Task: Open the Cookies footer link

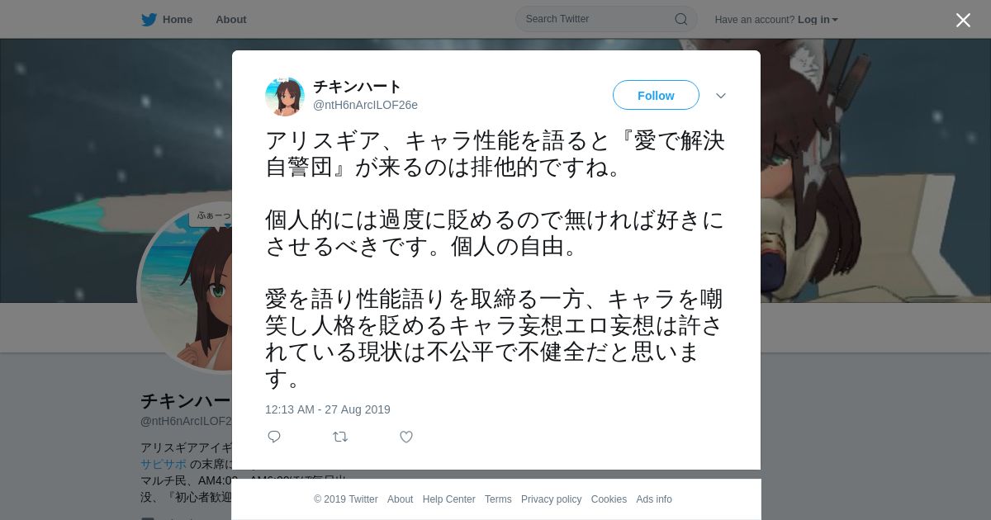Action: pyautogui.click(x=609, y=499)
